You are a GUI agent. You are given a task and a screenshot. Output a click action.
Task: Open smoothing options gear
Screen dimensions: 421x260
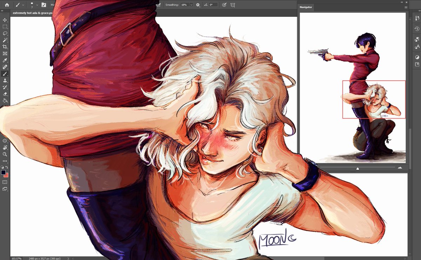(x=198, y=5)
